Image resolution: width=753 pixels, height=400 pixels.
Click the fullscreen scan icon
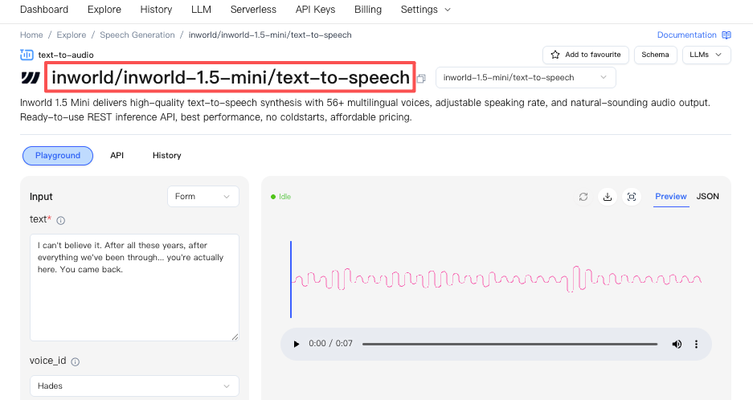click(x=632, y=197)
